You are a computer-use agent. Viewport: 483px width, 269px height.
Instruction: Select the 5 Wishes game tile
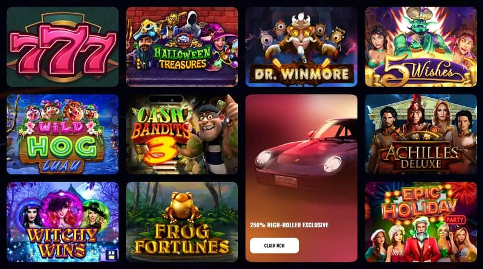pos(421,47)
